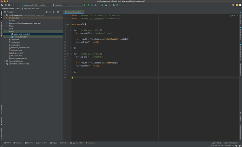
Task: Click Select Opened File target icon
Action: click(x=47, y=12)
